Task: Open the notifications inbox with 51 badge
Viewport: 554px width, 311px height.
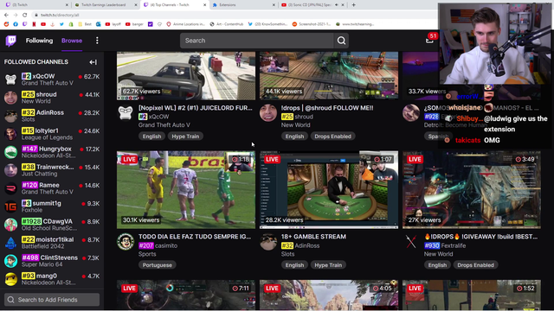Action: point(429,40)
